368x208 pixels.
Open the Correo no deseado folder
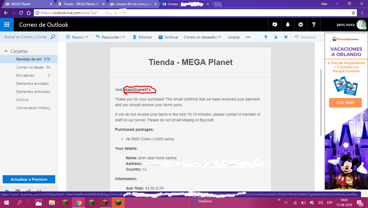(29, 67)
